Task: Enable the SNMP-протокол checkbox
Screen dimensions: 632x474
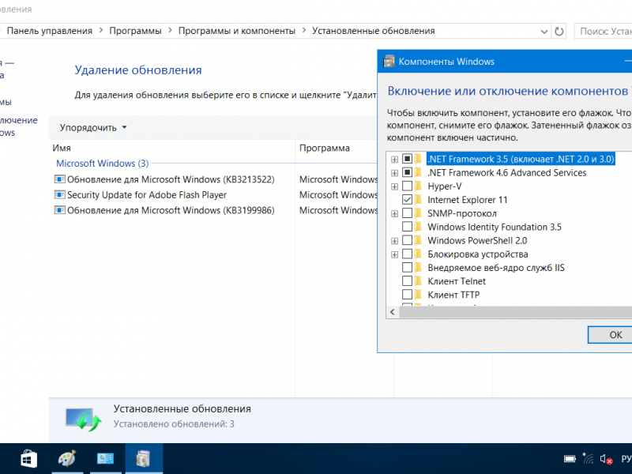Action: tap(407, 213)
